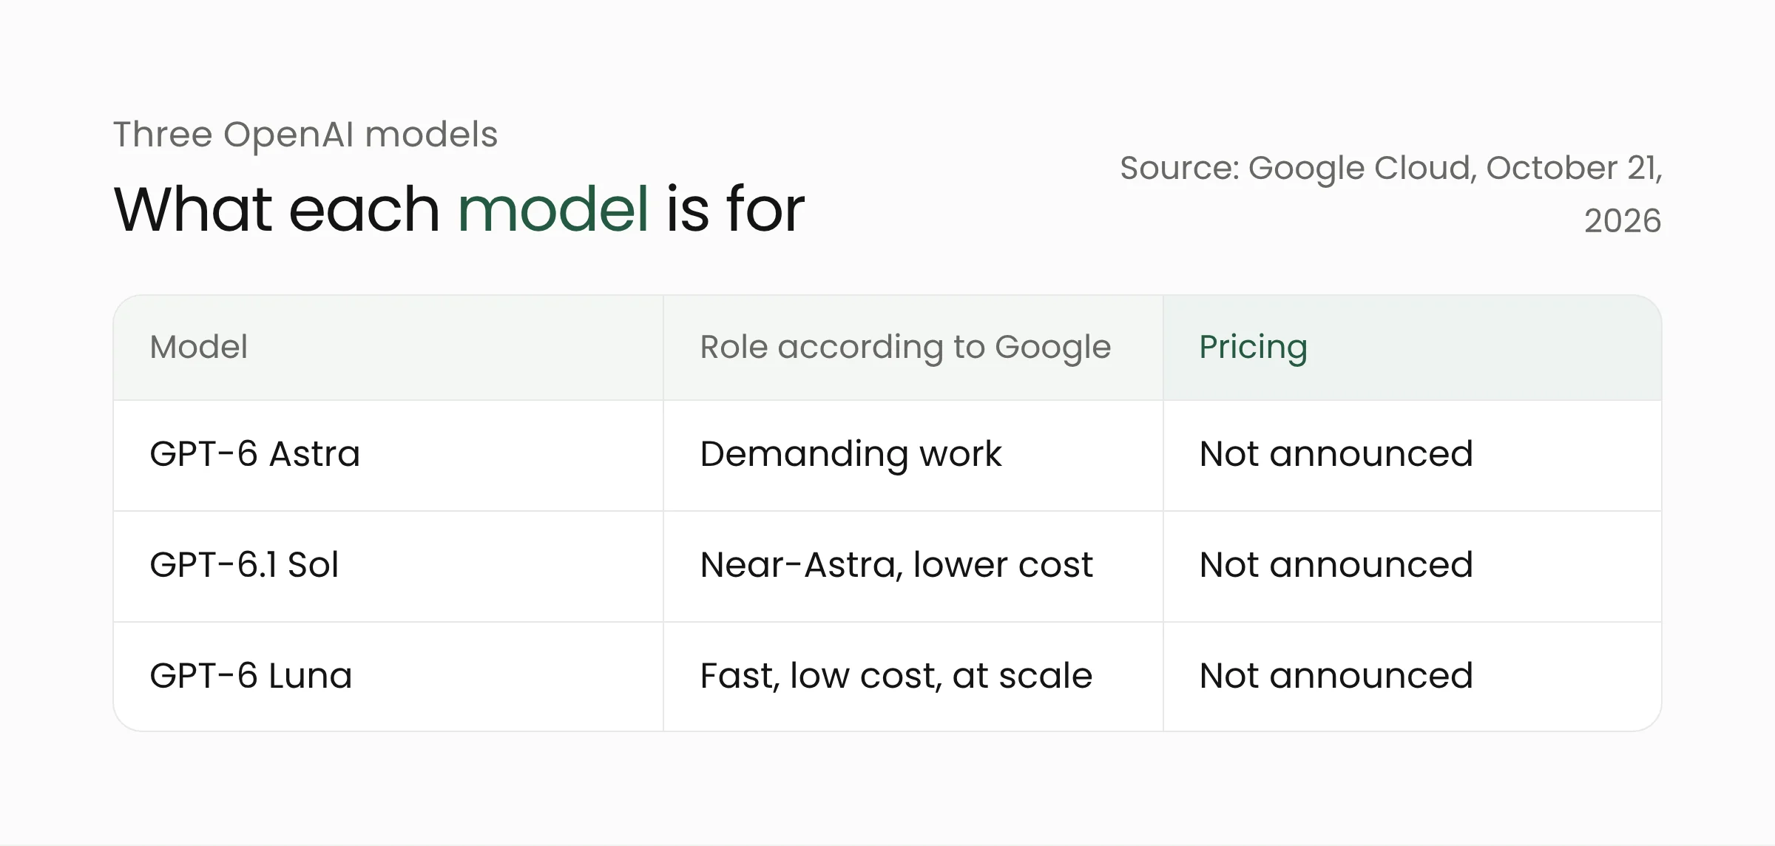Click the 'Source: Google Cloud, October 21, 2026' text
Screen dimensions: 1775x846
1390,194
